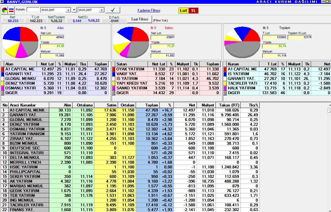Select the FINANS YAT. row

tap(130, 210)
